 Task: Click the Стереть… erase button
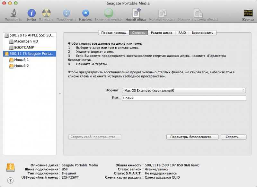pyautogui.click(x=234, y=137)
